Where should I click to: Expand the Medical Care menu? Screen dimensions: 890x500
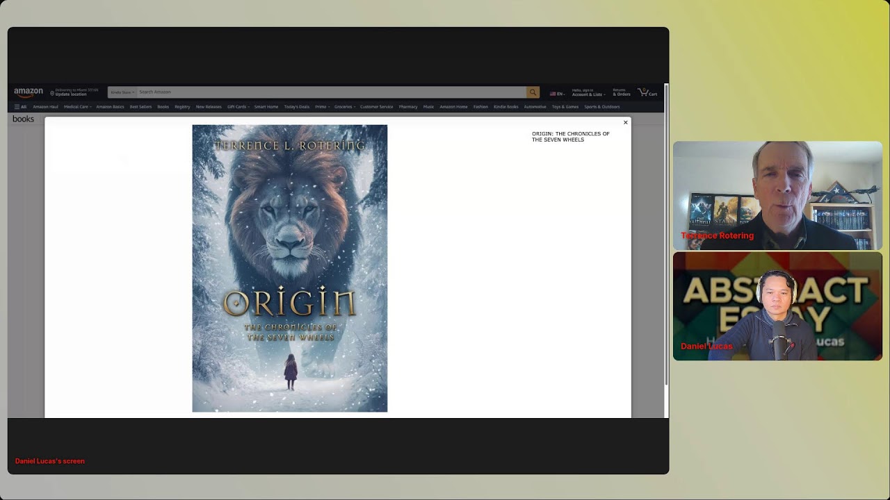pyautogui.click(x=77, y=107)
